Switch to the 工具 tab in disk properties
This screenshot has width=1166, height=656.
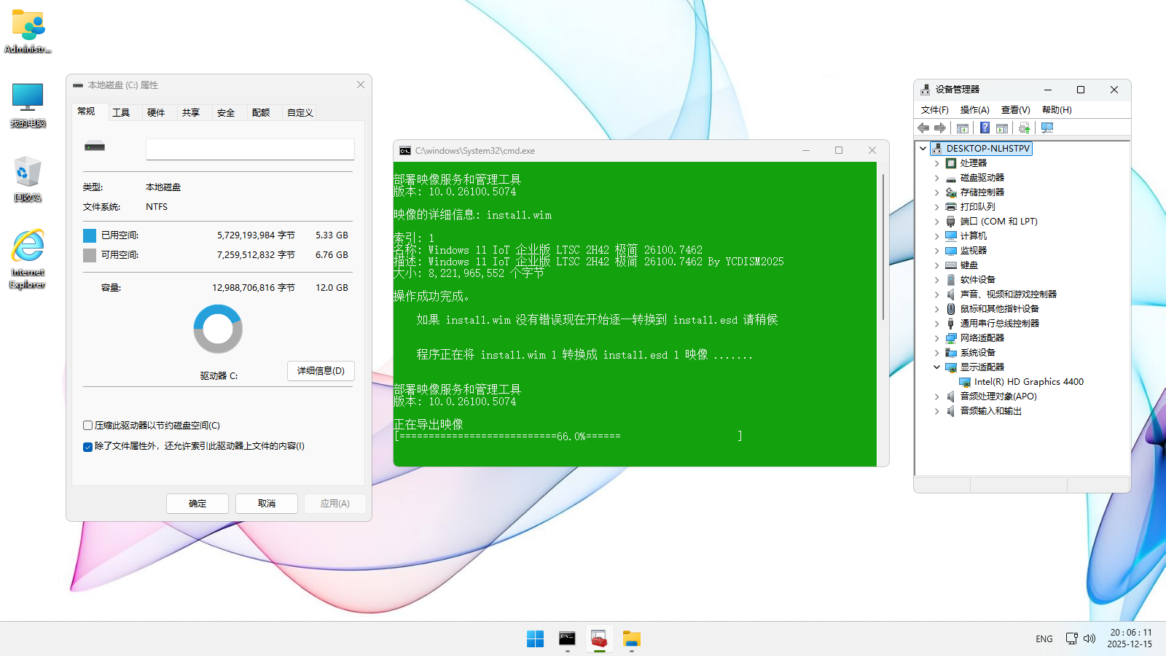click(121, 113)
